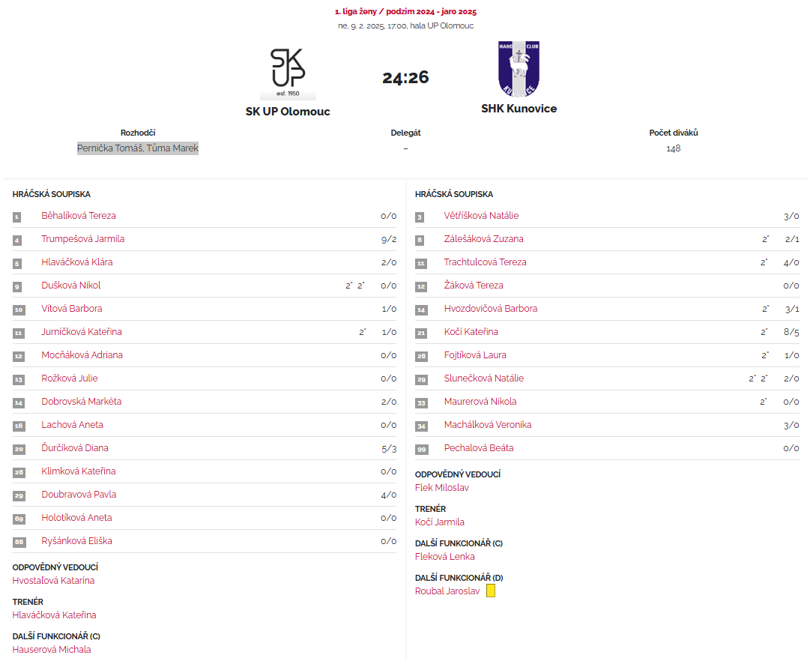Click jersey number 3 badge for Větříšková
Screen dimensions: 810x661
[x=420, y=217]
